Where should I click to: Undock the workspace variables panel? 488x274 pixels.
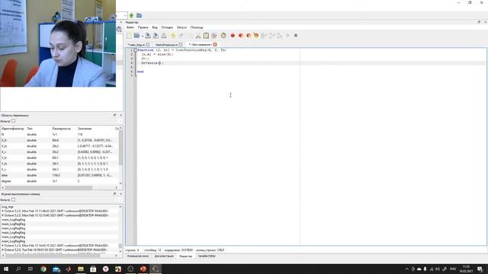click(x=114, y=115)
